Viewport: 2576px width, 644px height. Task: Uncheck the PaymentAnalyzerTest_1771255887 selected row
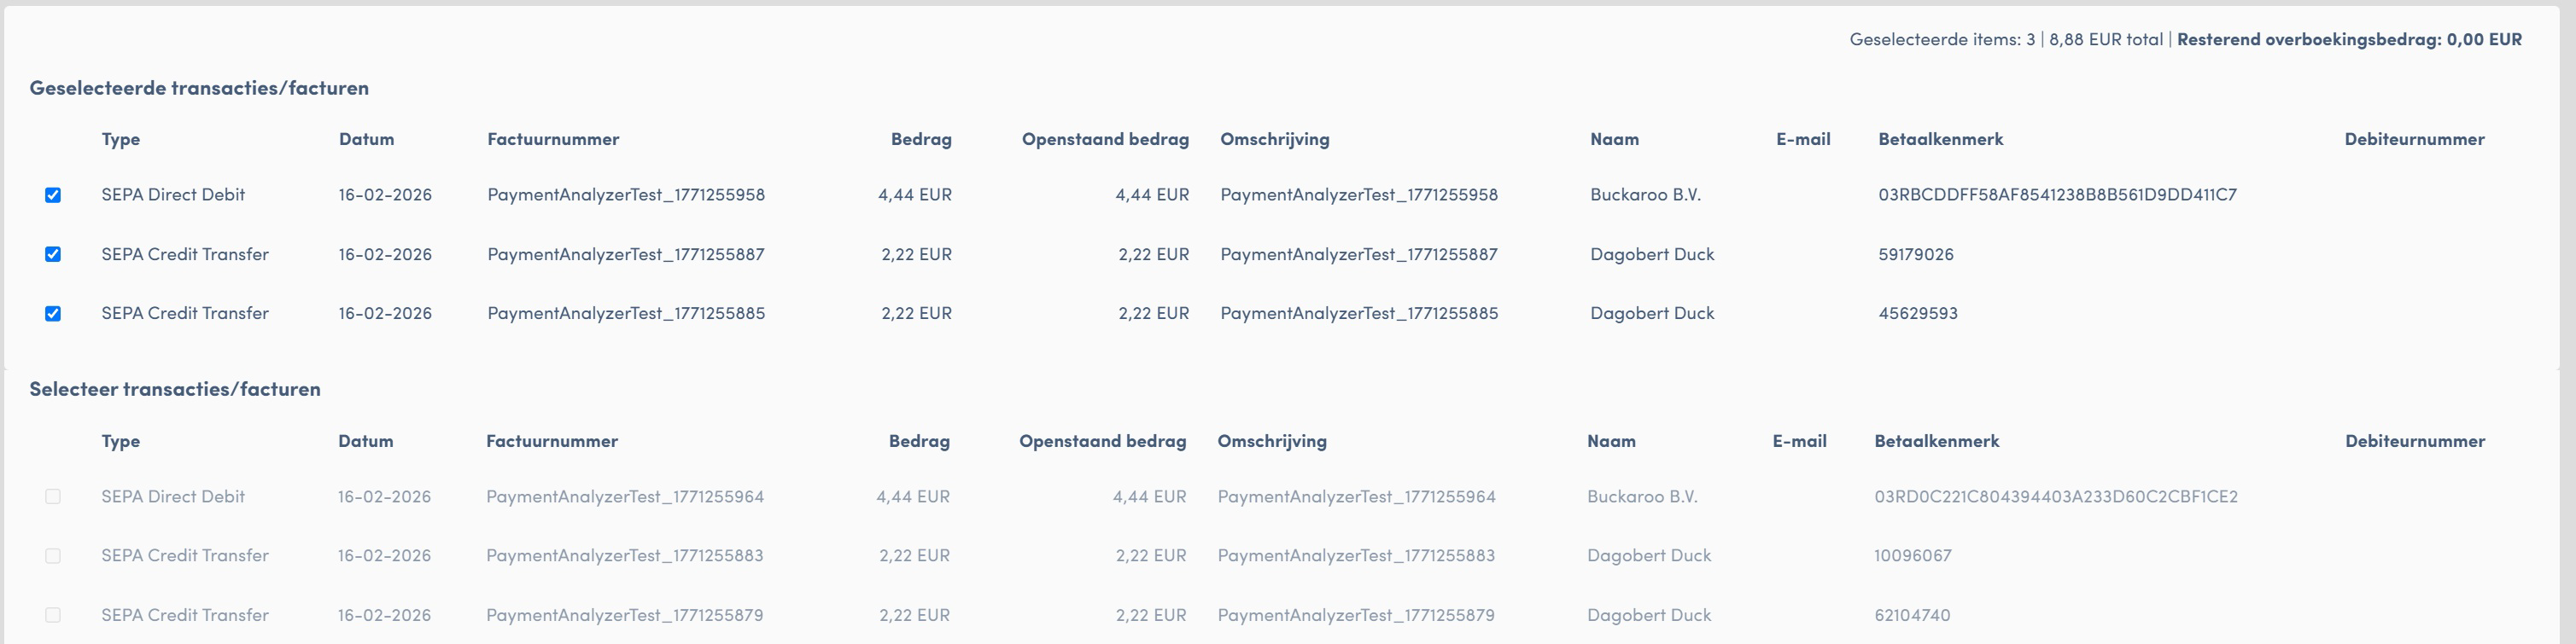click(53, 254)
